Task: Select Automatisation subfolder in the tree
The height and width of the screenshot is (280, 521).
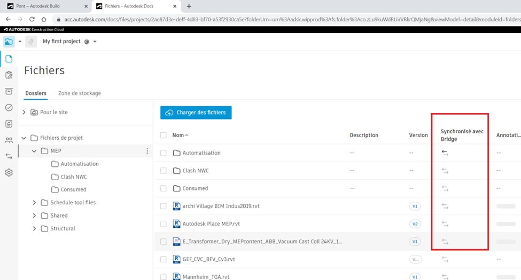Action: pos(80,164)
